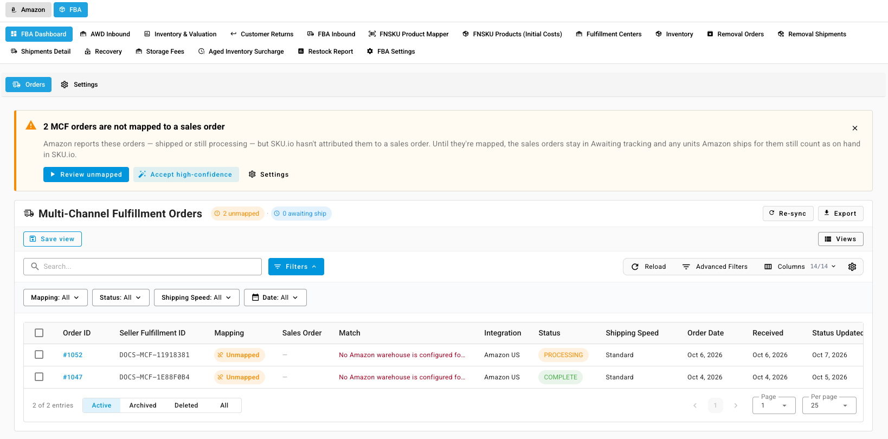Collapse the Filters button

[296, 267]
